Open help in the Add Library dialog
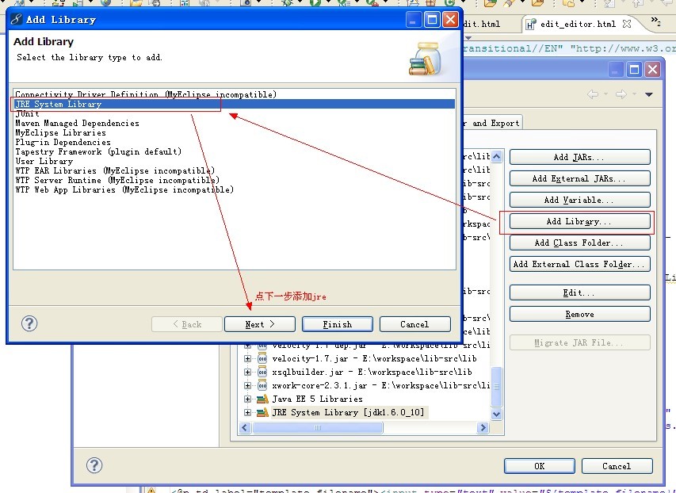676x493 pixels. tap(29, 323)
